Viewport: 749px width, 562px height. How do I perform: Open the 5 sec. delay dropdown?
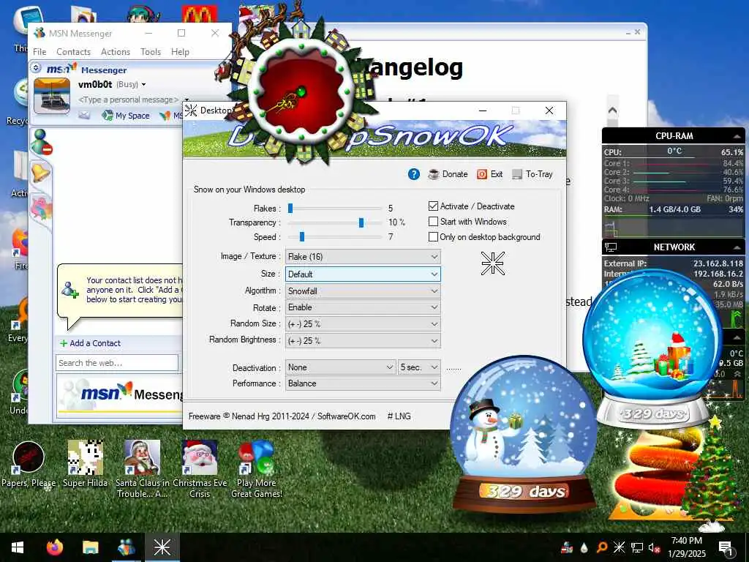[419, 367]
